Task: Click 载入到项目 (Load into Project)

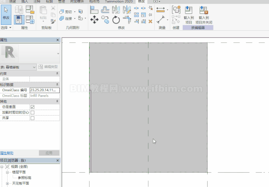Action: 189,15
